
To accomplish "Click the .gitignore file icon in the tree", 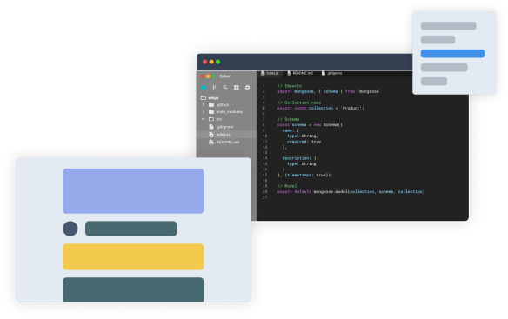I will 211,127.
